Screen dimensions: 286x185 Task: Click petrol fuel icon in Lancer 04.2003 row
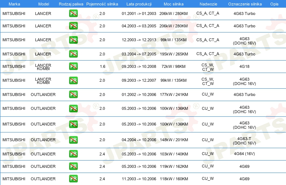pos(73,26)
